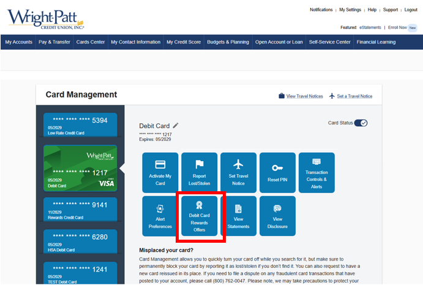Select the Low Rate Credit Card ending 5394
The image size is (423, 293).
80,125
